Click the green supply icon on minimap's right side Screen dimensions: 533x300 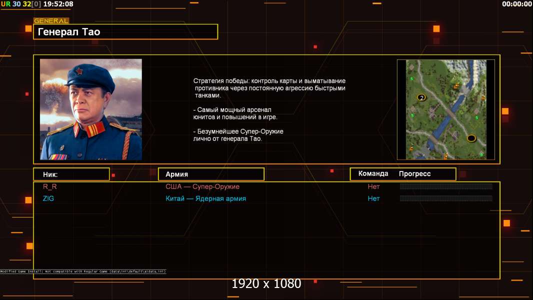(477, 118)
